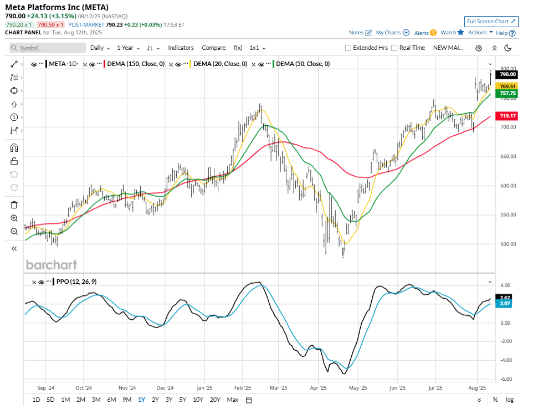The image size is (533, 414).
Task: Open the custom date range calendar icon
Action: click(x=249, y=400)
